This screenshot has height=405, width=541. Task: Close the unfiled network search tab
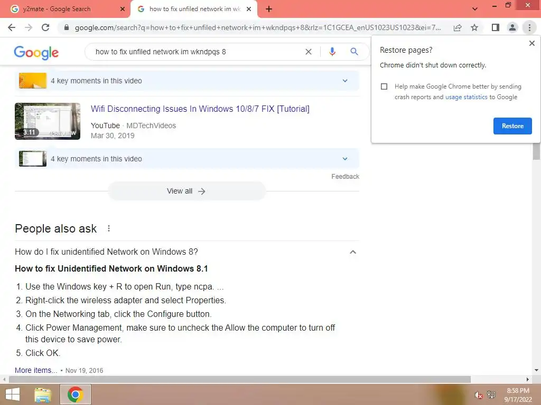coord(249,9)
